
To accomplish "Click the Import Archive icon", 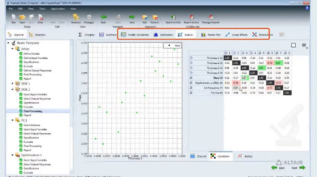I will point(173,18).
